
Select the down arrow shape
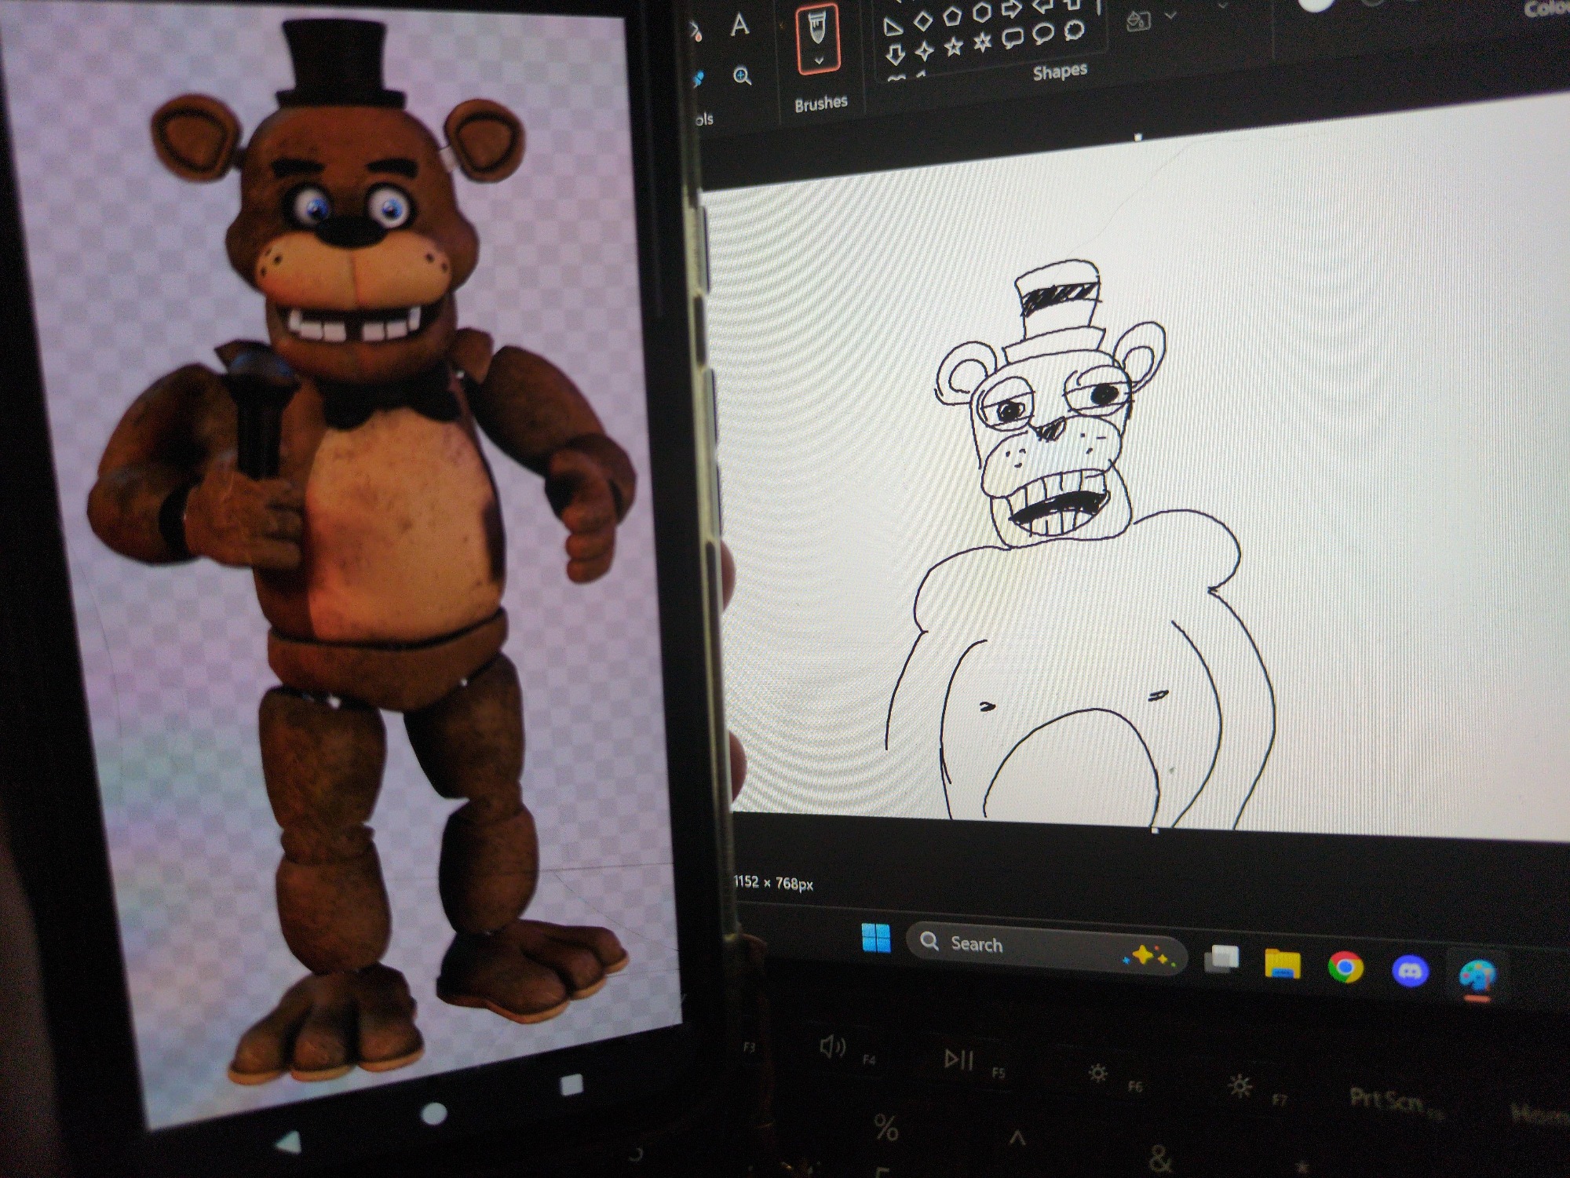[x=894, y=55]
